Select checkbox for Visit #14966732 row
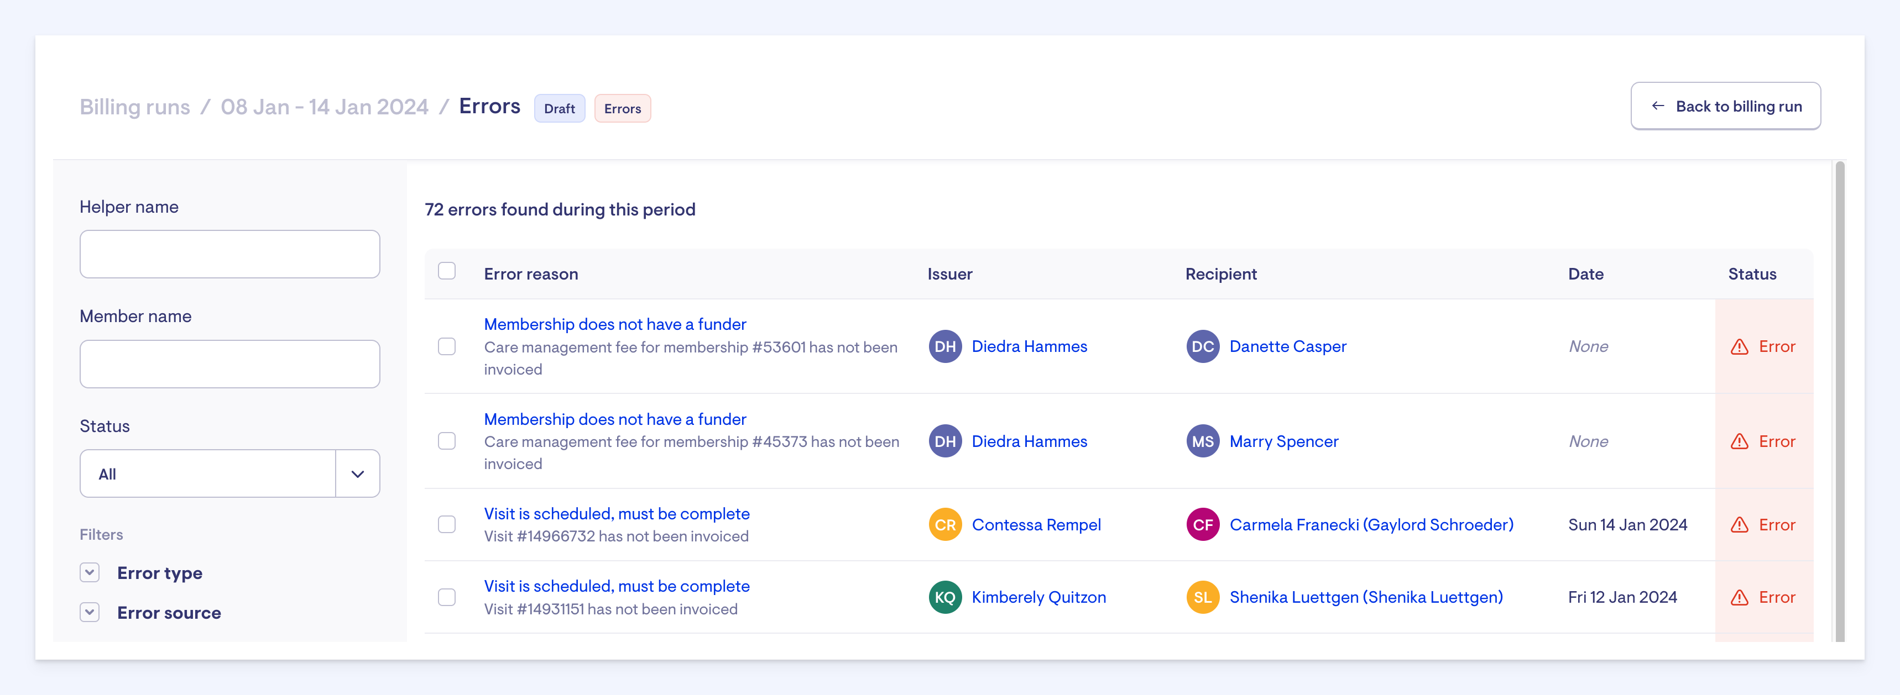The height and width of the screenshot is (695, 1900). coord(447,525)
